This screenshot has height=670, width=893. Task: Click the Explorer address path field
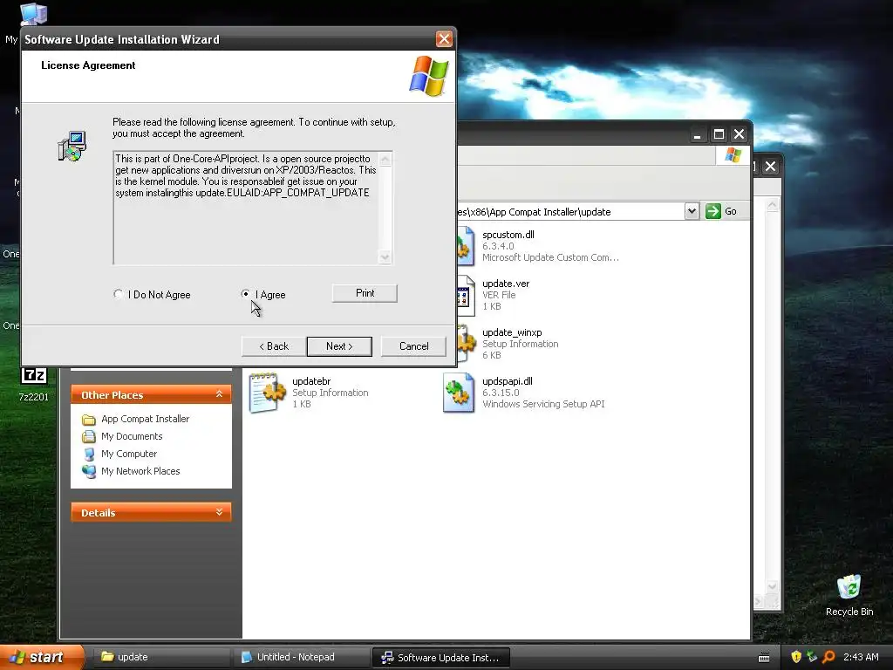570,211
